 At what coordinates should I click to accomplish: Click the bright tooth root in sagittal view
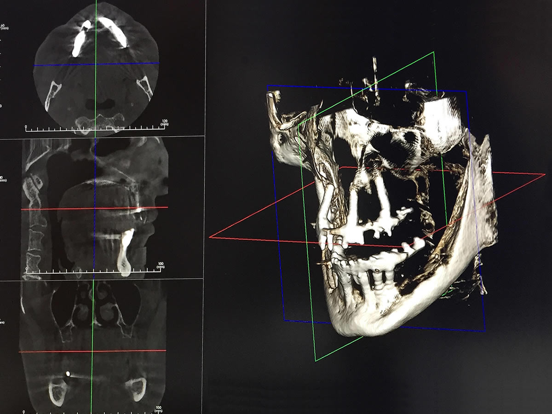(x=126, y=248)
